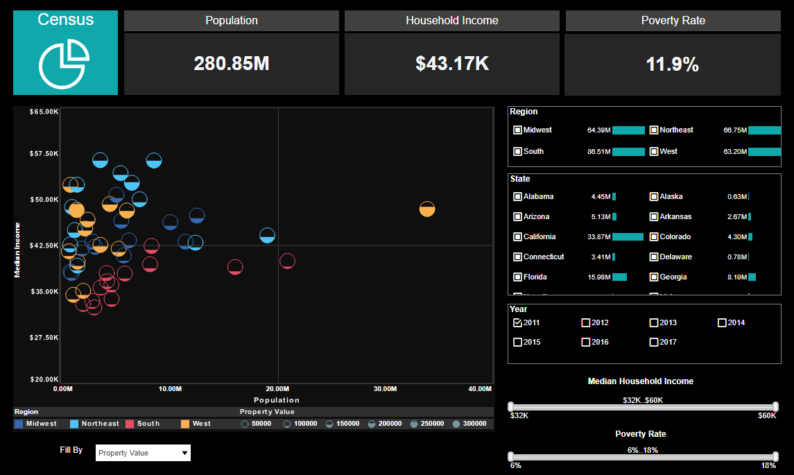Select the Household Income header tab
This screenshot has width=794, height=475.
pyautogui.click(x=451, y=21)
